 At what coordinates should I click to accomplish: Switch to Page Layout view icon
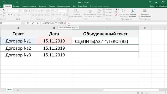click(x=142, y=93)
